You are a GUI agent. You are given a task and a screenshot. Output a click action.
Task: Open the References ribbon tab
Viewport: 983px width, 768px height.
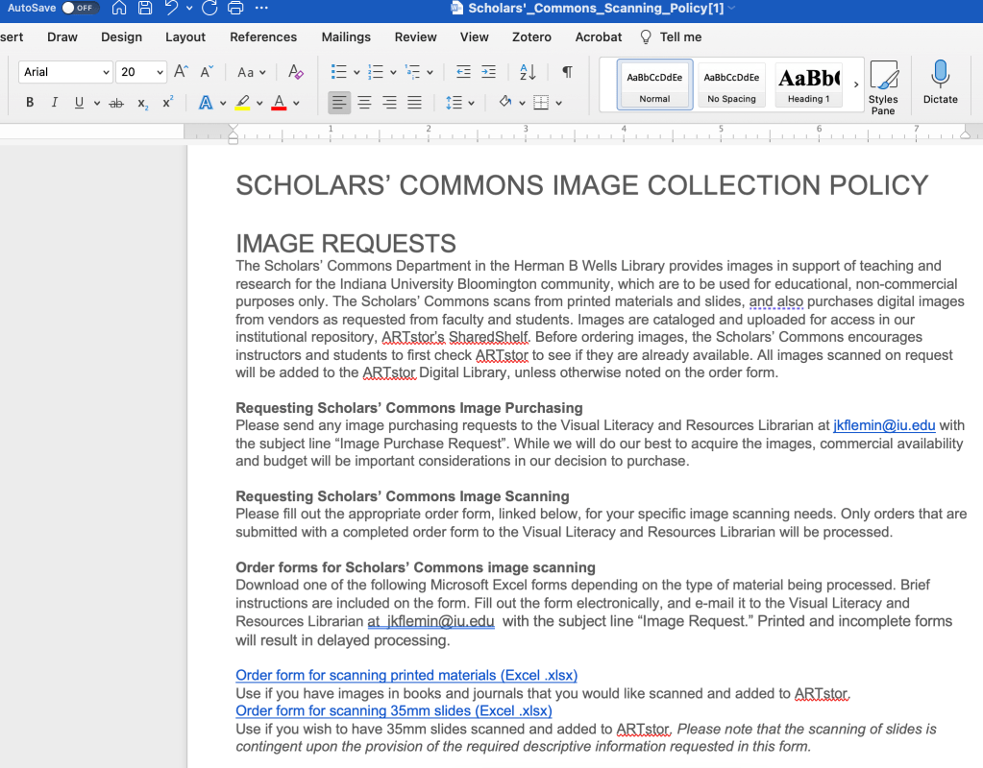point(263,37)
